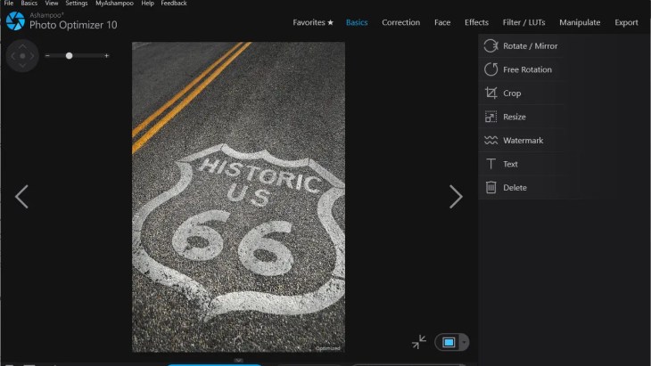Click the zoom in plus icon
This screenshot has height=366, width=651.
point(107,55)
